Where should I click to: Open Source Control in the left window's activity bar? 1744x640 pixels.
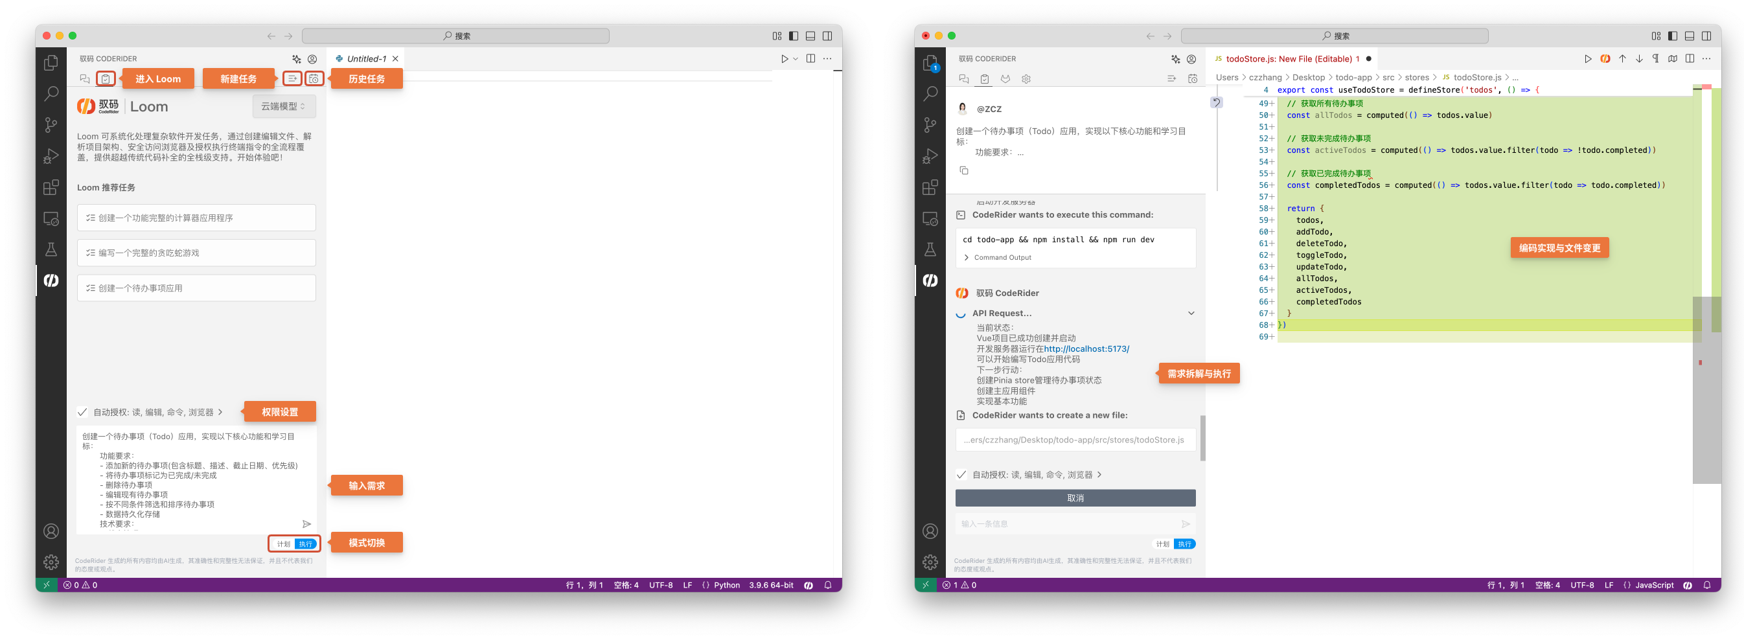click(x=51, y=124)
